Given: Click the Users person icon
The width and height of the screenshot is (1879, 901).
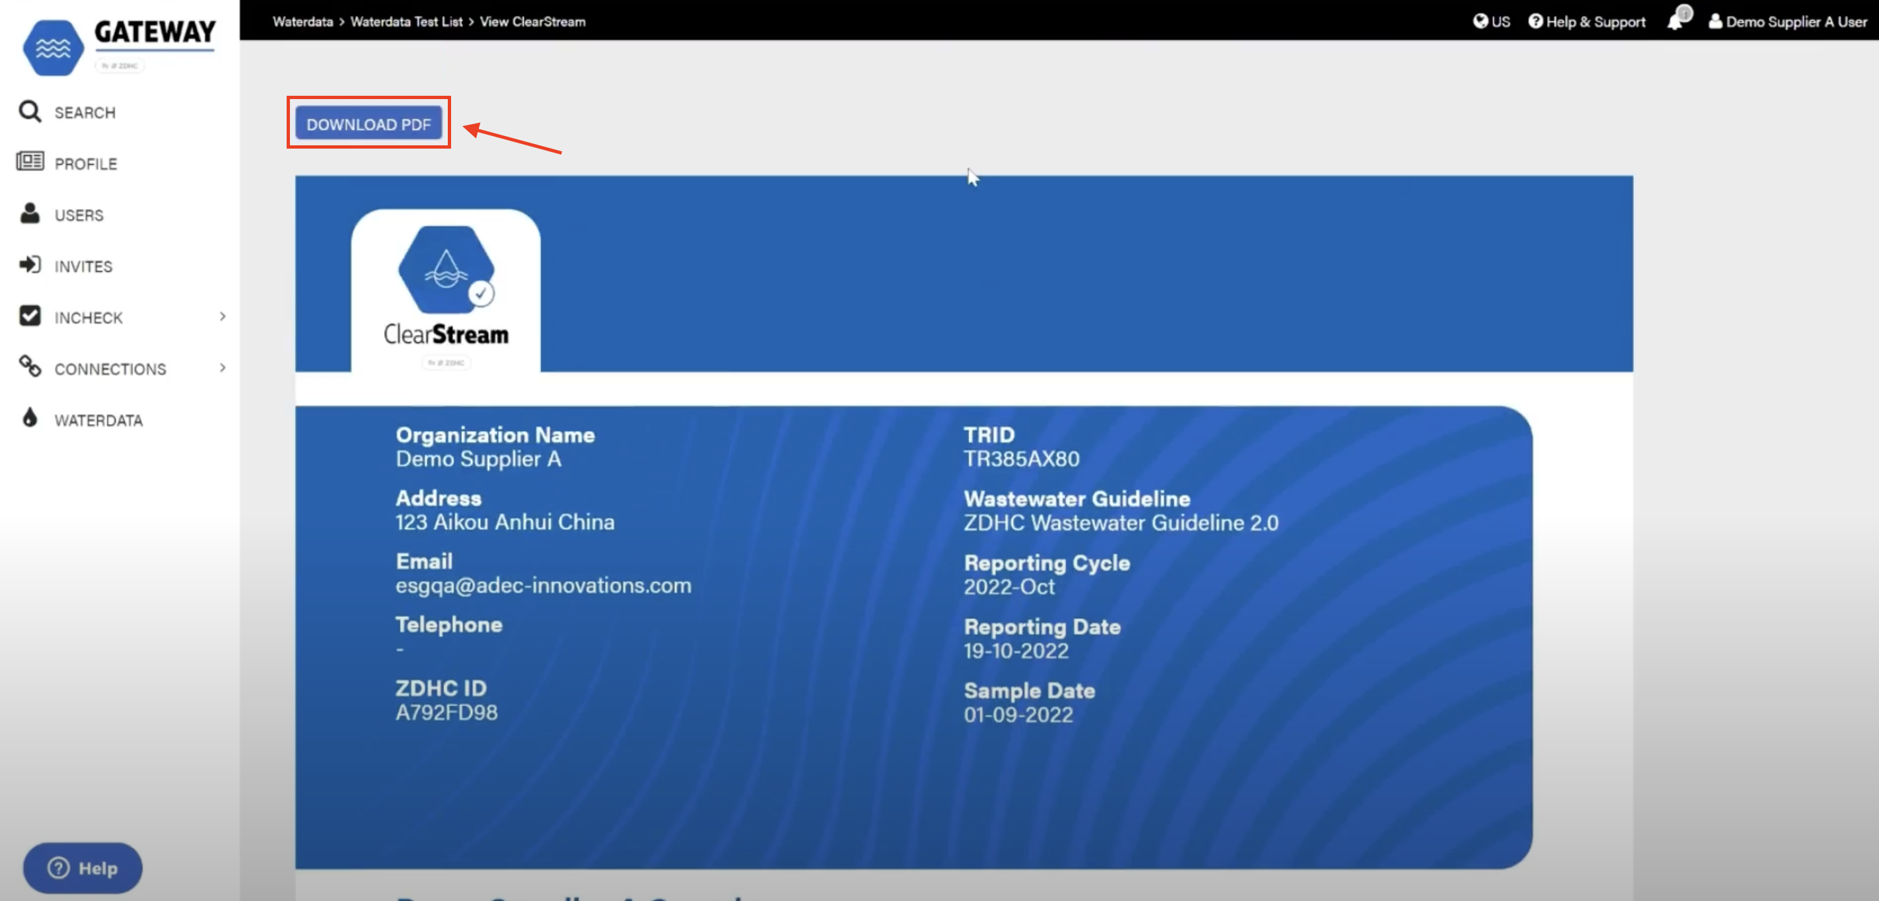Looking at the screenshot, I should [30, 213].
